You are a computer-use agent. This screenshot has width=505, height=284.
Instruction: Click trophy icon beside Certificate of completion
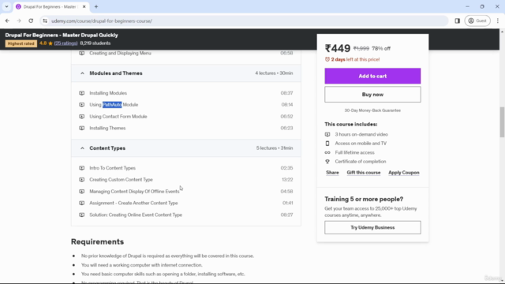(327, 162)
